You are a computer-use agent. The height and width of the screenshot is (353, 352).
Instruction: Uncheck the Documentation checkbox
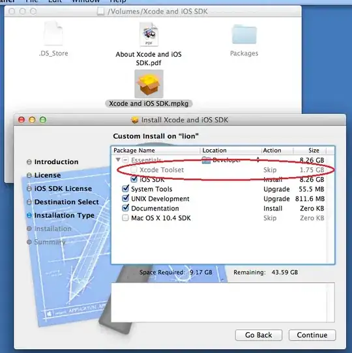(125, 208)
